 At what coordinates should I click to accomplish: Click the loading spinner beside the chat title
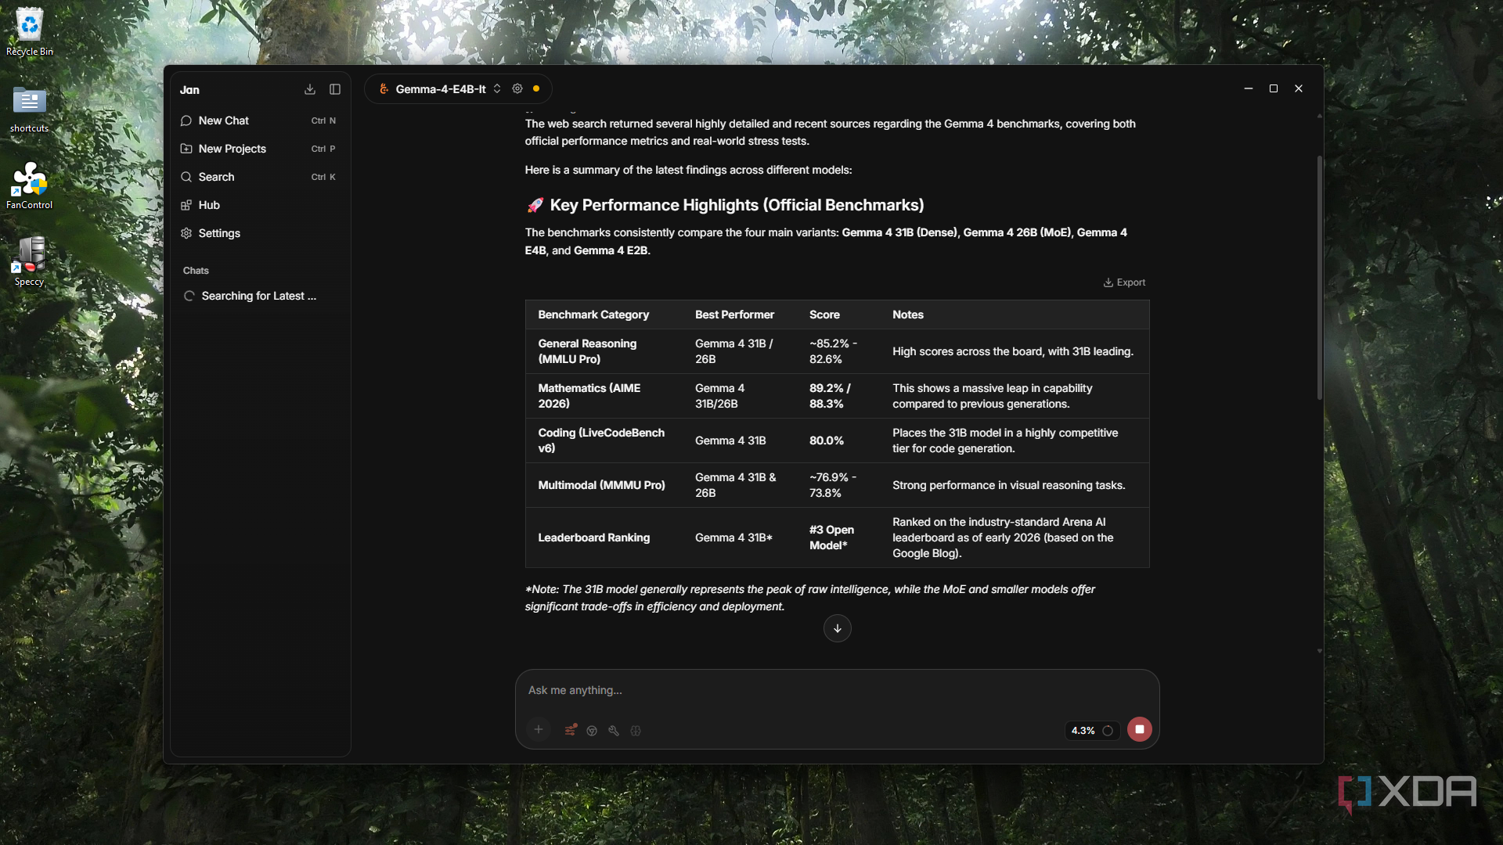click(189, 296)
